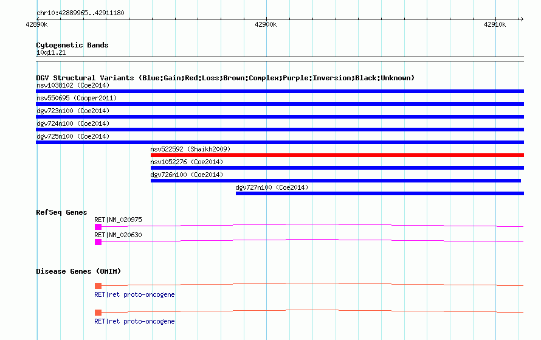541x340 pixels.
Task: Click the RET|NM_020630 magenta intron line
Action: pyautogui.click(x=312, y=241)
